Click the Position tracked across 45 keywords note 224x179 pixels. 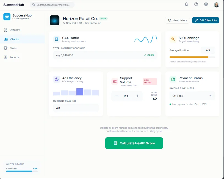[x=187, y=62]
